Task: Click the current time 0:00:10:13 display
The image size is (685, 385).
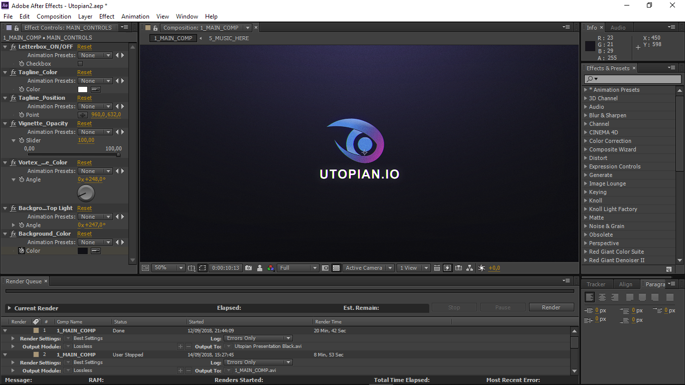Action: 226,268
